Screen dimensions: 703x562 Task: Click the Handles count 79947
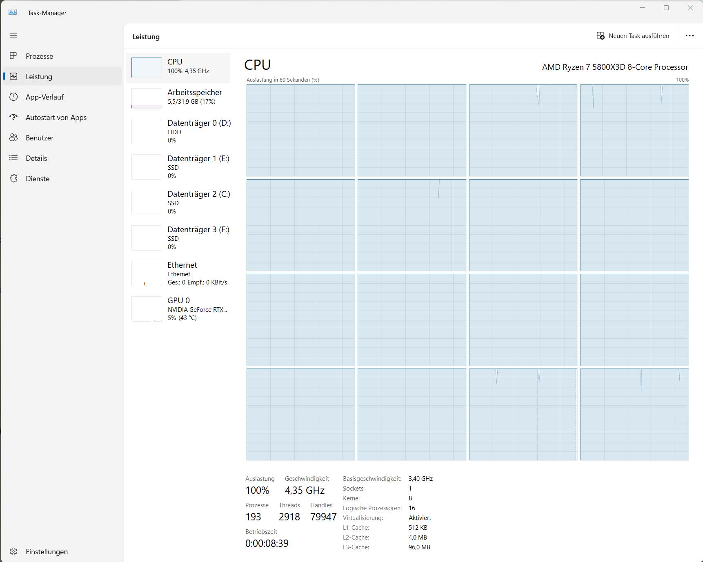click(323, 517)
